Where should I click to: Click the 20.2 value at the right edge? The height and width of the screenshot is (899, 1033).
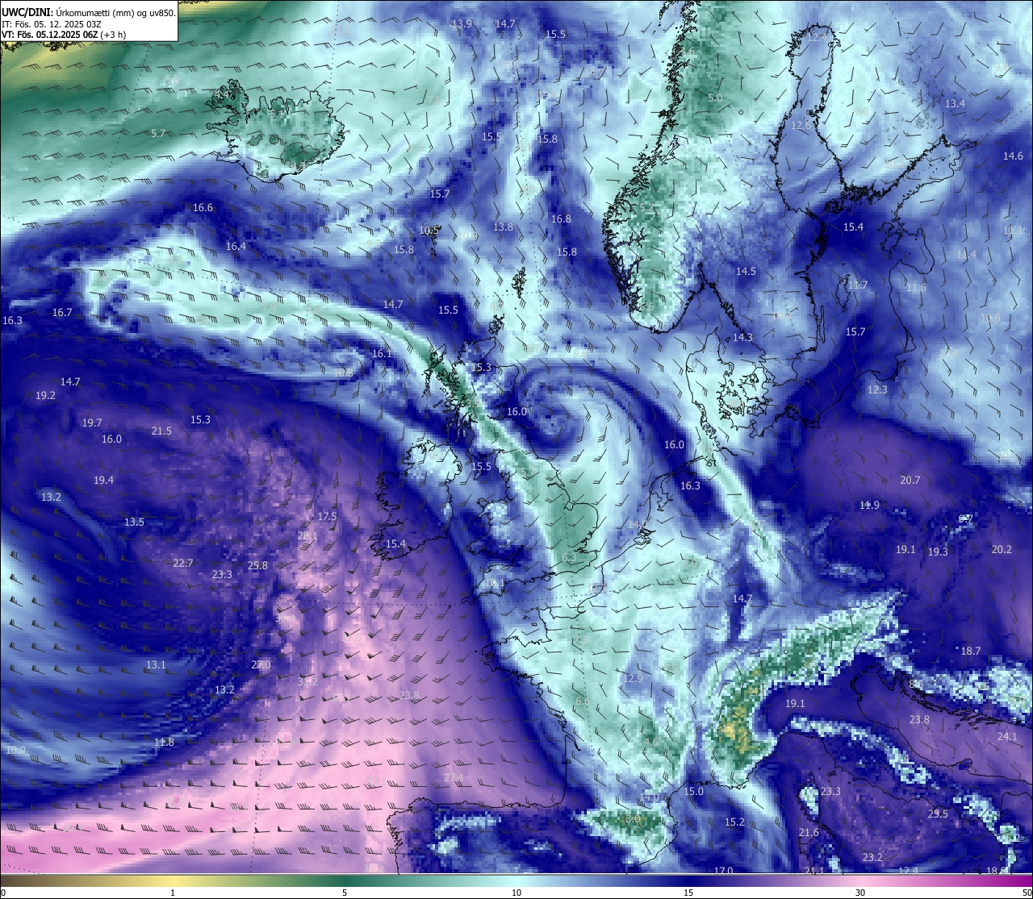(x=1002, y=550)
